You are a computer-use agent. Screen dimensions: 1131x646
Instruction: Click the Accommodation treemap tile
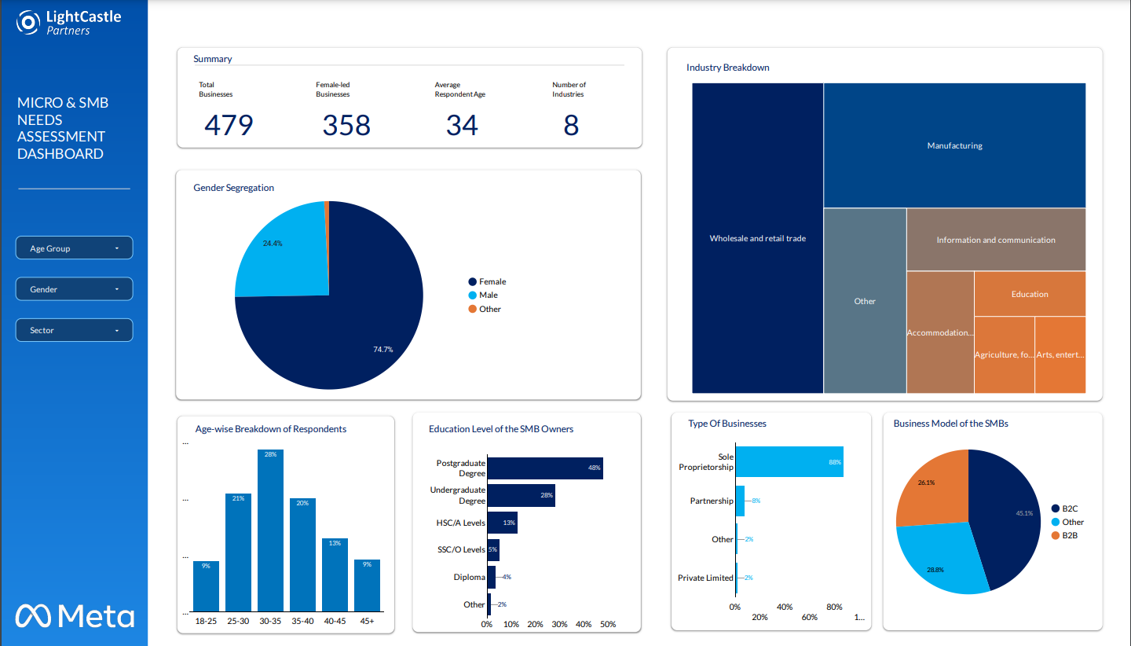tap(940, 332)
